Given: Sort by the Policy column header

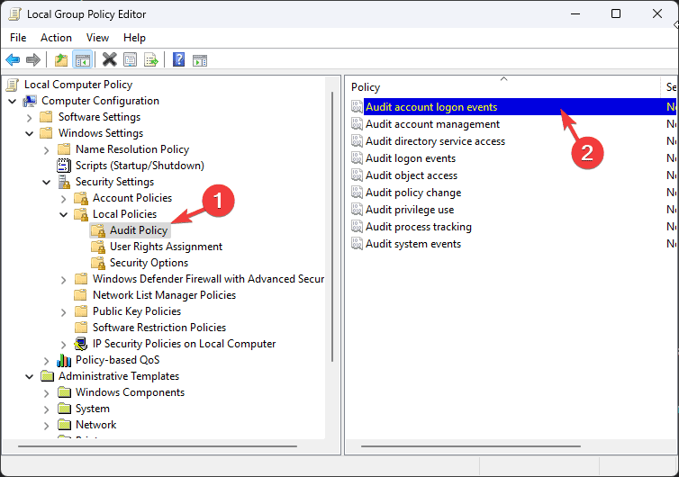Looking at the screenshot, I should pyautogui.click(x=503, y=87).
